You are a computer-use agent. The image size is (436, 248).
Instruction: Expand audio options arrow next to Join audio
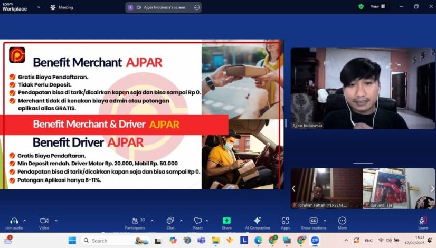coord(25,220)
